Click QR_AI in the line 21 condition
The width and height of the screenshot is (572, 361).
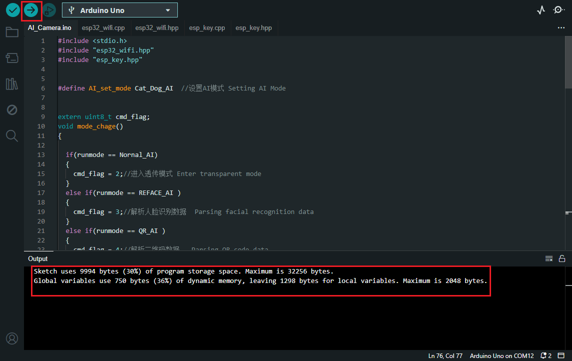pyautogui.click(x=148, y=230)
